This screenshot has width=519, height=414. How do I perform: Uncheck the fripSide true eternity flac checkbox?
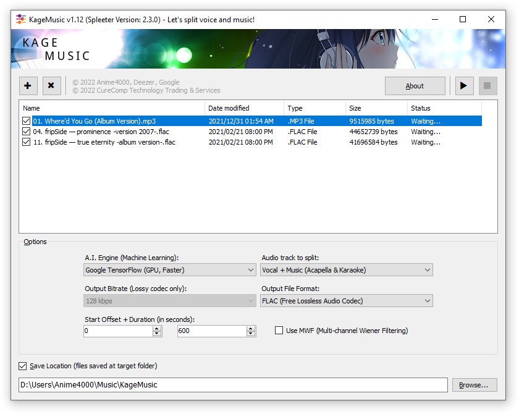tap(26, 142)
